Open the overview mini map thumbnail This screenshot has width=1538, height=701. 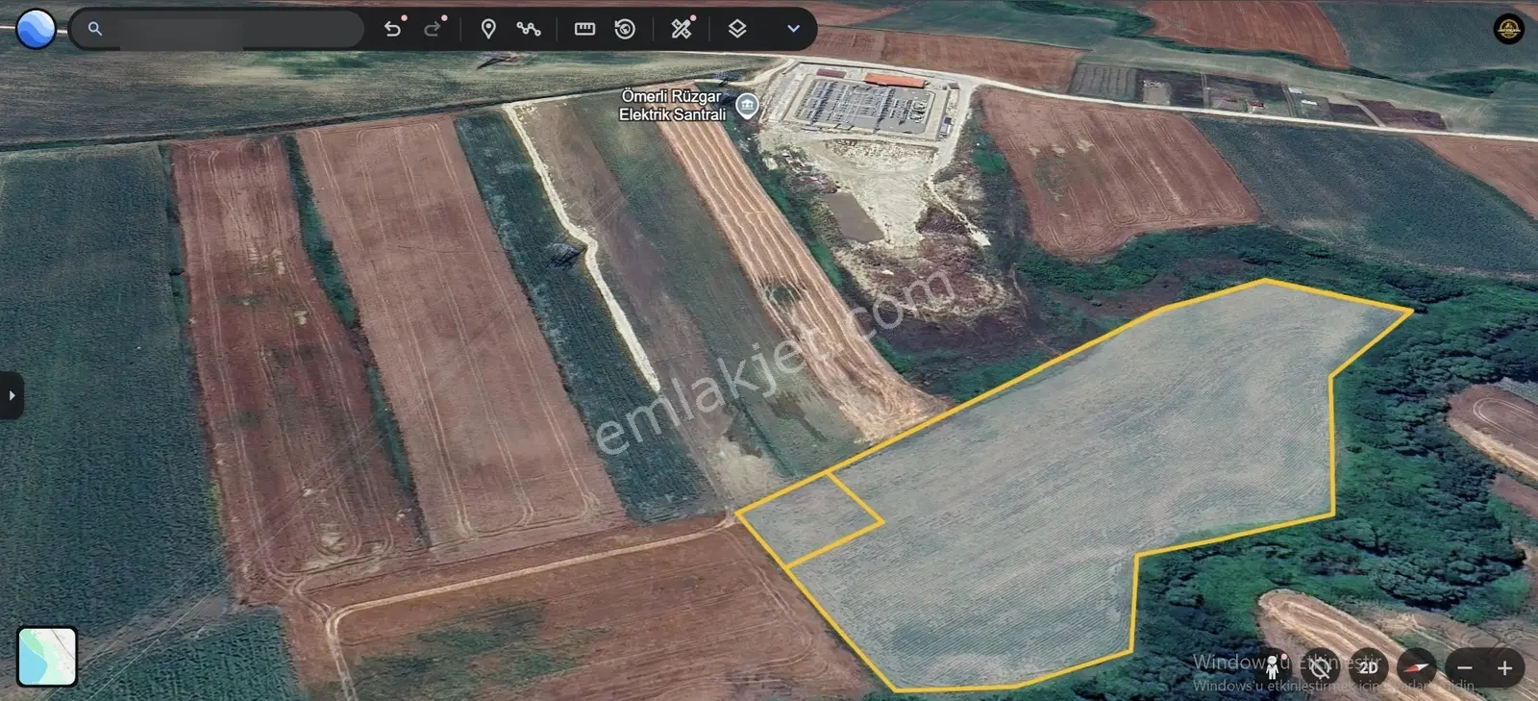pos(47,657)
